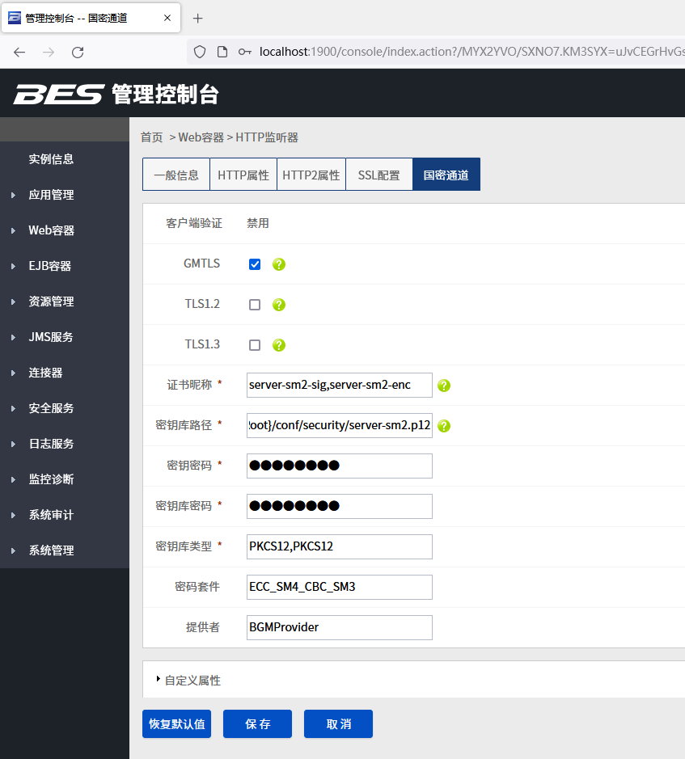Click the page info icon in address bar
The image size is (685, 759).
pyautogui.click(x=222, y=52)
